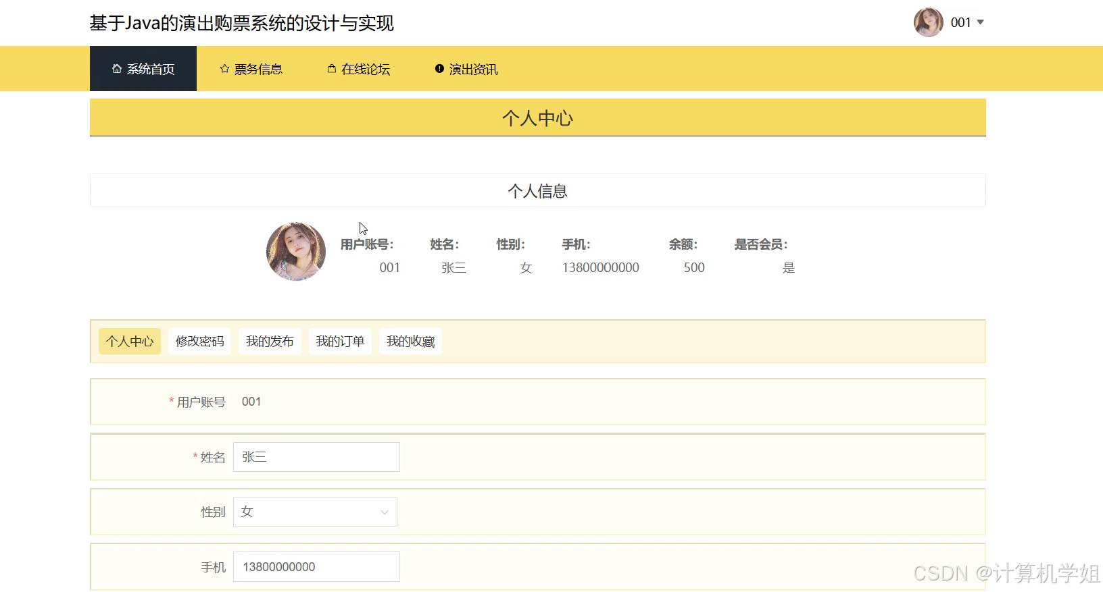Click the 用户账号 value 001 in form
Screen dimensions: 1103x592
tap(251, 402)
